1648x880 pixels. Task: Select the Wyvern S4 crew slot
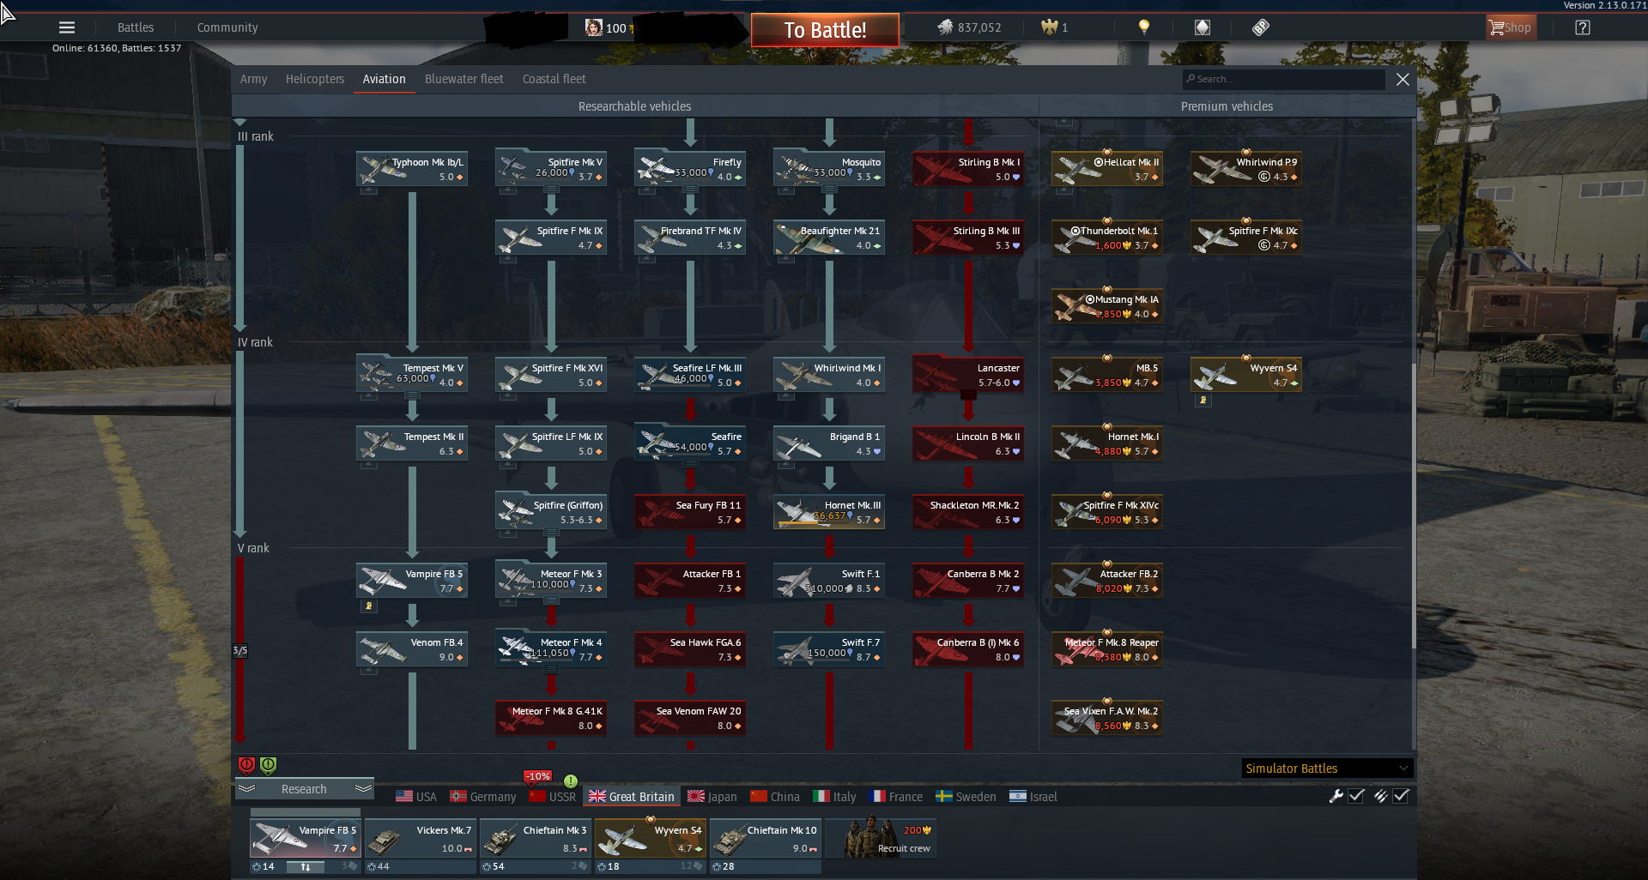coord(651,838)
